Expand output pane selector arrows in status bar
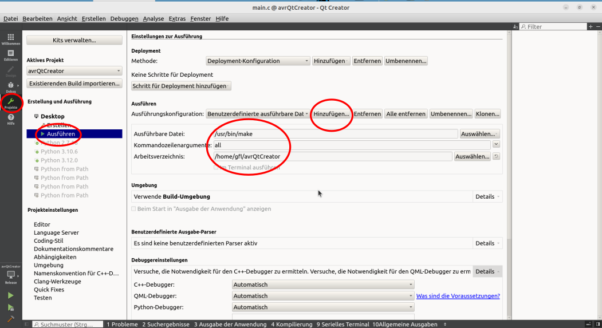 point(446,325)
